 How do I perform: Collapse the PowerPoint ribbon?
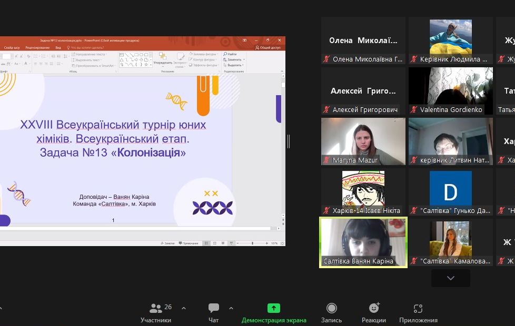282,71
